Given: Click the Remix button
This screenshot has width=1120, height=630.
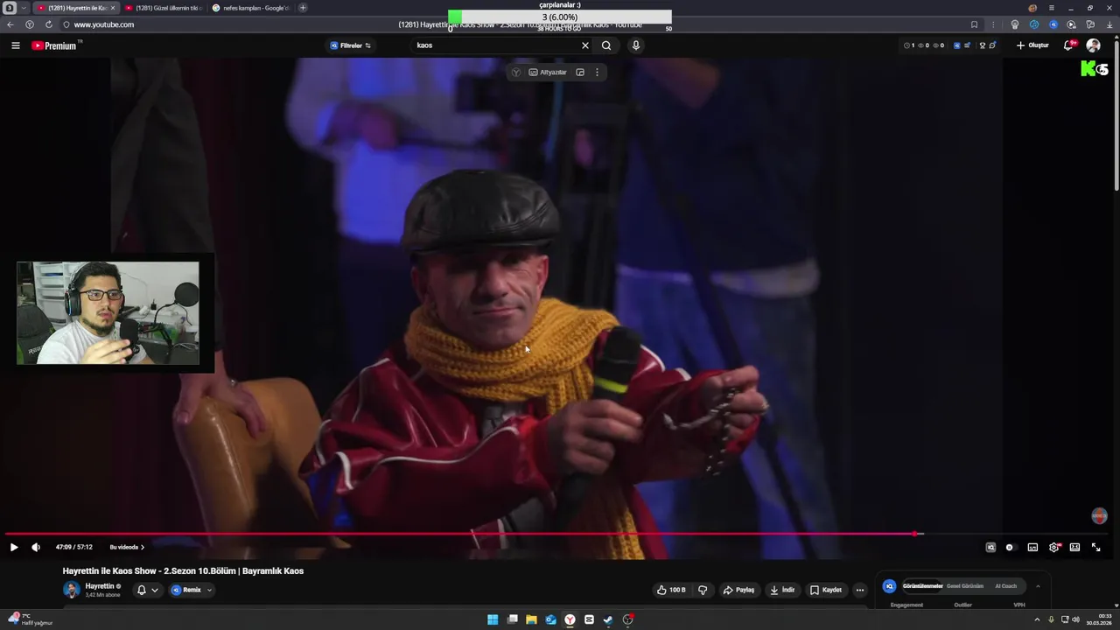Looking at the screenshot, I should click(186, 590).
